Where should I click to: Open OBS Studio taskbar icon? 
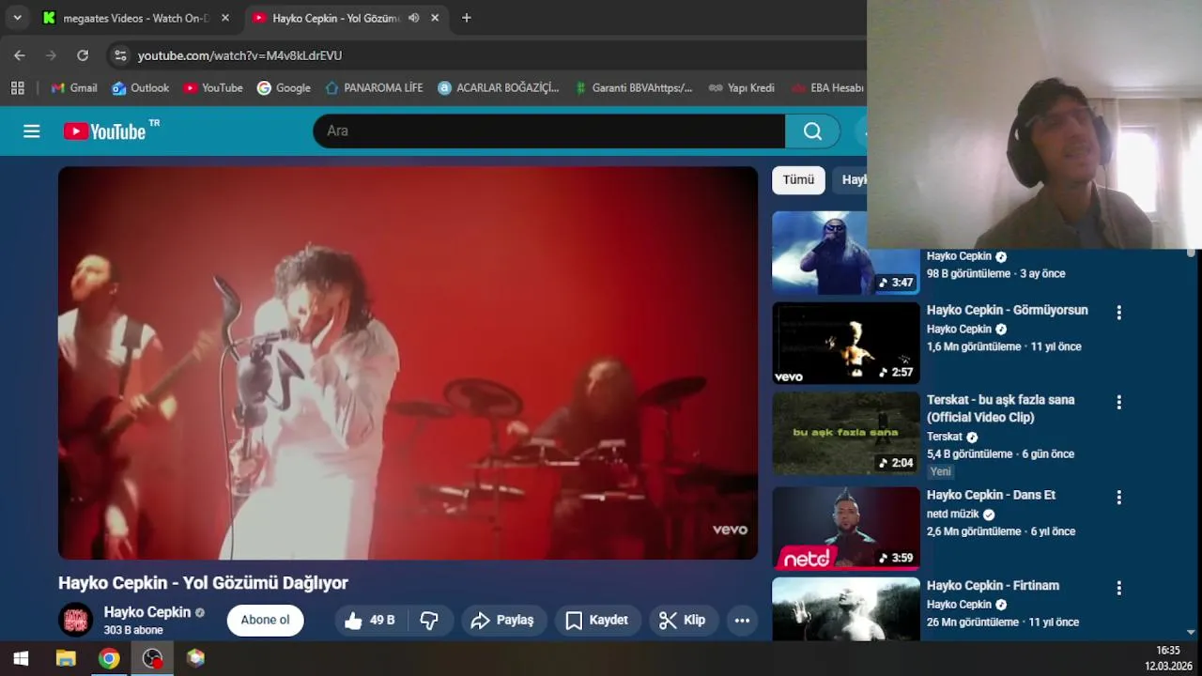(152, 658)
